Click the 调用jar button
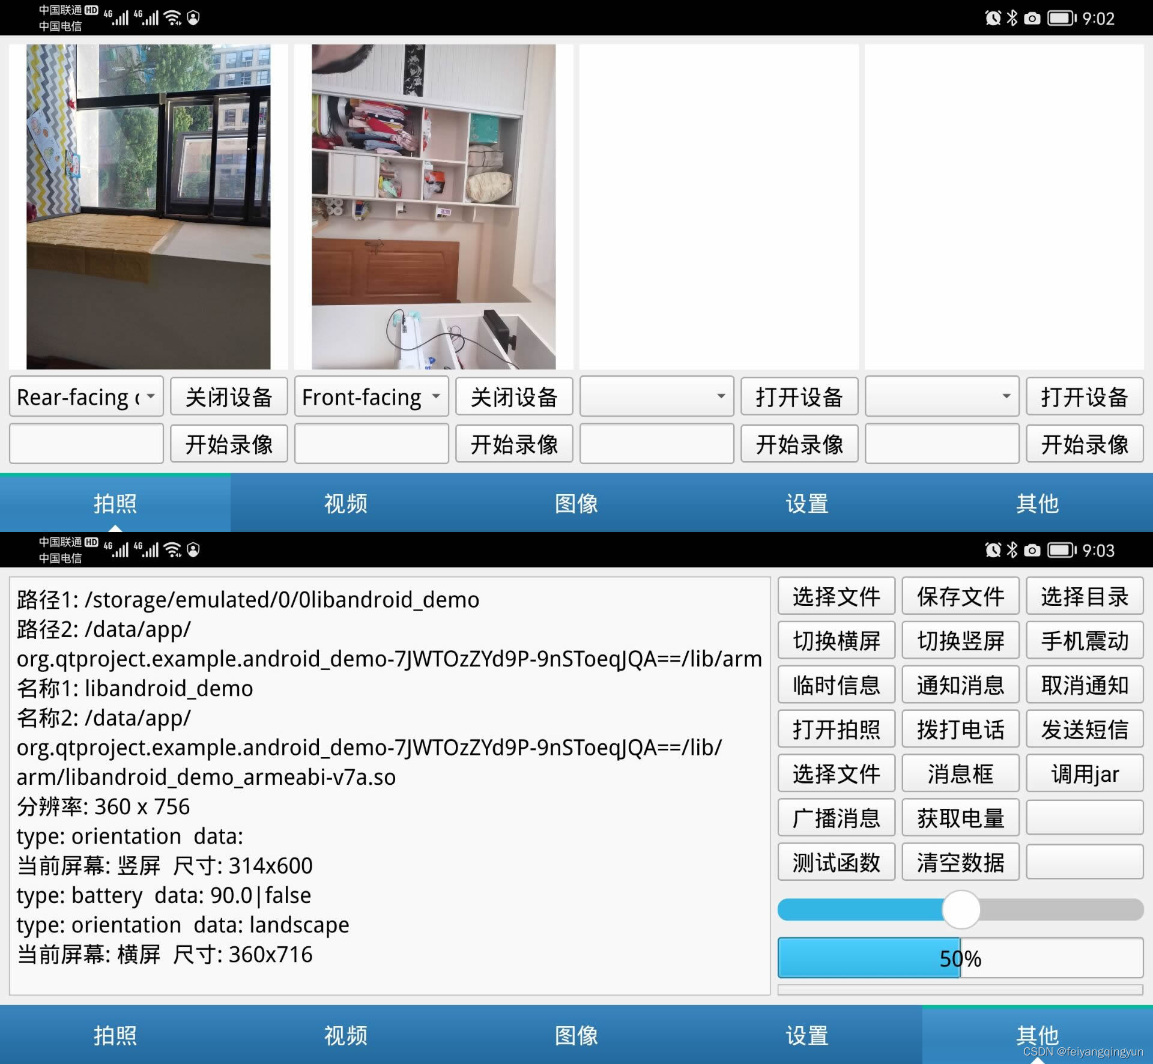Viewport: 1153px width, 1064px height. 1085,774
